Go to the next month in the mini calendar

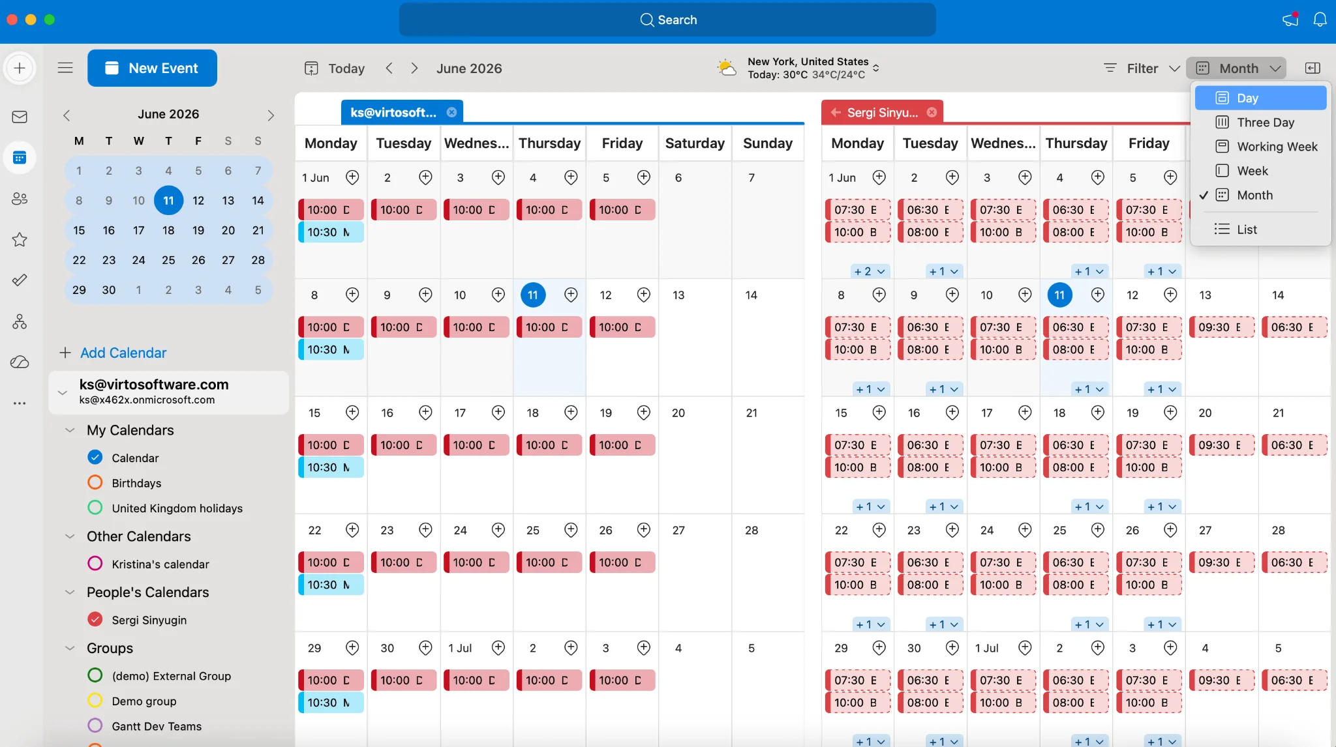click(271, 115)
